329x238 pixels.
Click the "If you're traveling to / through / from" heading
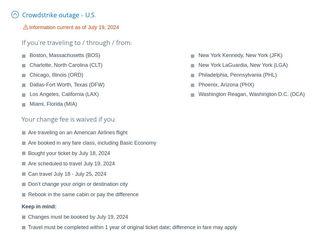click(x=77, y=43)
